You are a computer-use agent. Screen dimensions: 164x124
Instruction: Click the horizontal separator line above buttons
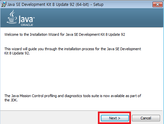pos(82,111)
